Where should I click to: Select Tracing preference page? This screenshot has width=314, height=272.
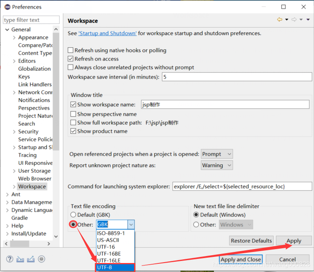[x=27, y=155]
